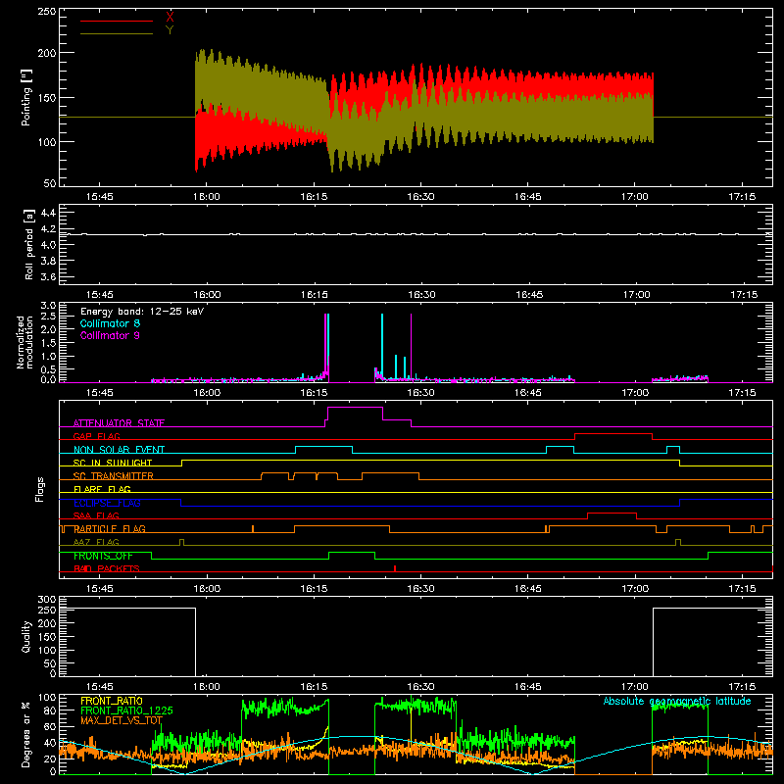Click the yellow FRONT_RATIO legend entry
Image resolution: width=784 pixels, height=784 pixels.
point(112,701)
